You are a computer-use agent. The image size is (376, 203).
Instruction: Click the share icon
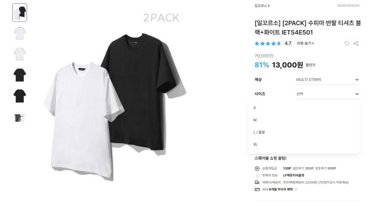point(356,43)
